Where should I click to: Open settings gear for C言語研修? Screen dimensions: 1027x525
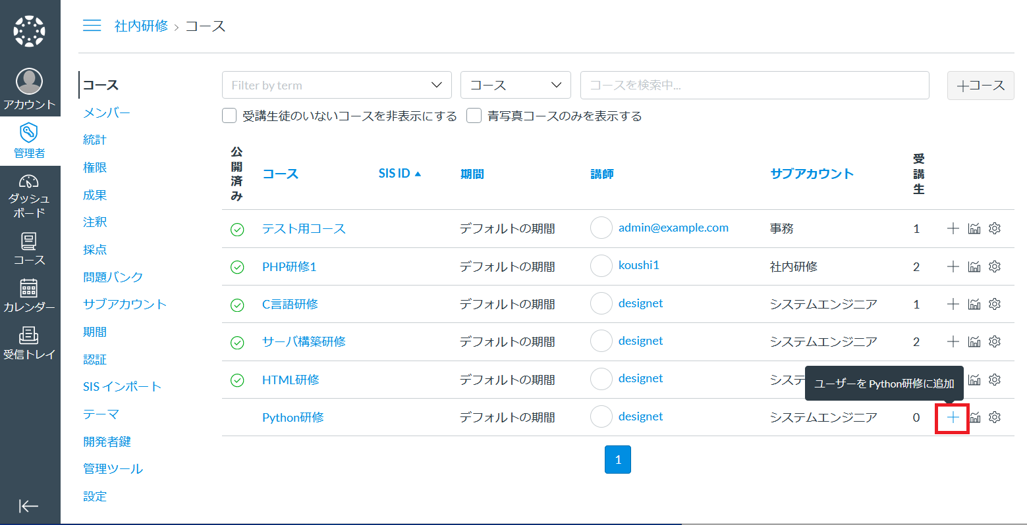pos(995,304)
